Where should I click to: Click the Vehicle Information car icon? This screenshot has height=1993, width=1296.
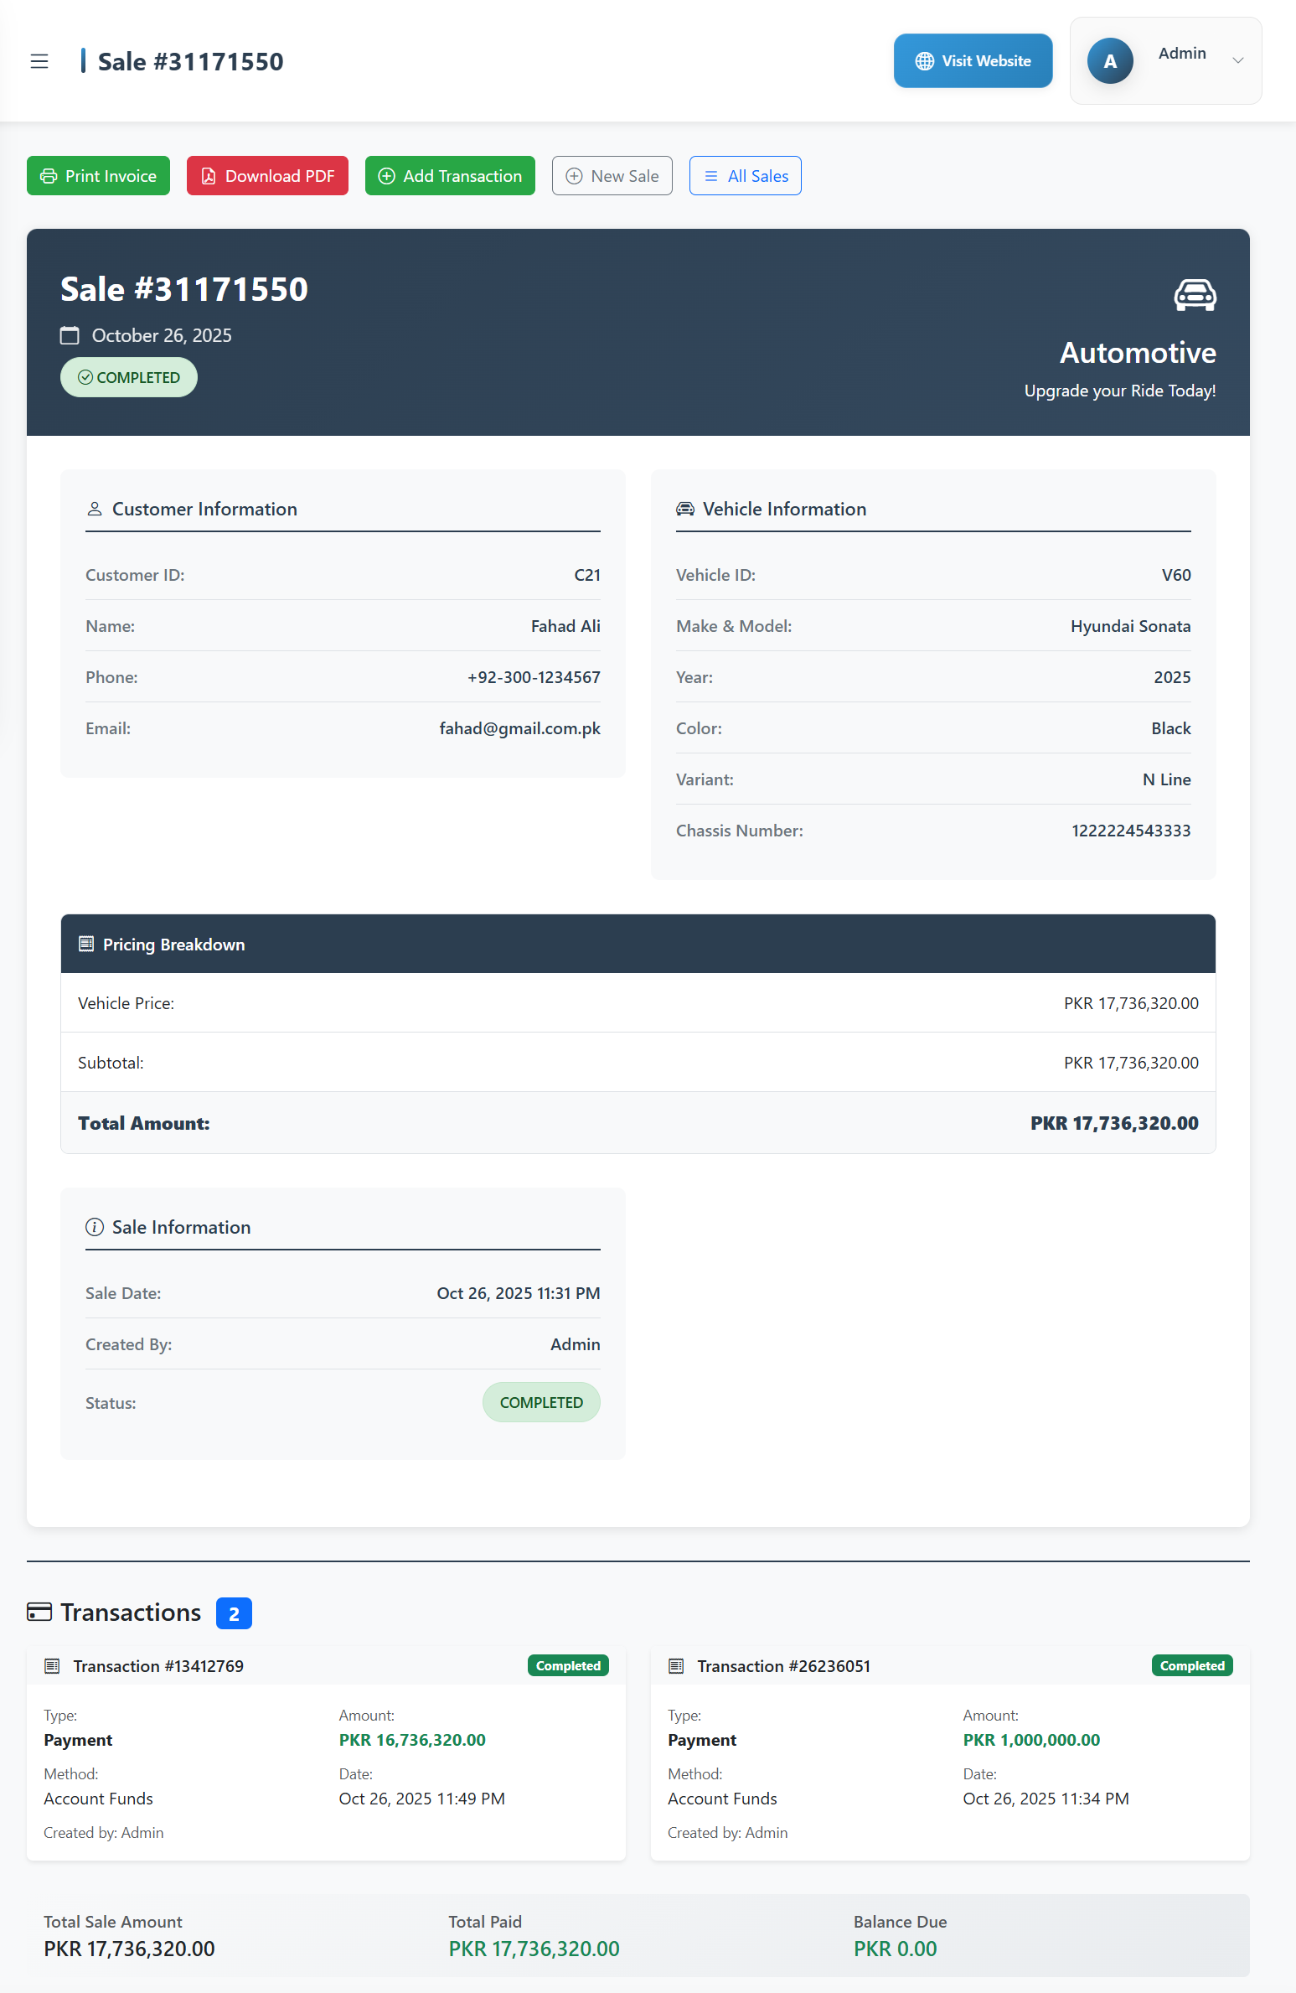[x=685, y=510]
